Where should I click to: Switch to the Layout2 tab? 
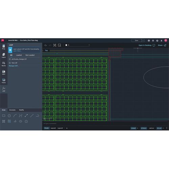[x=60, y=128]
